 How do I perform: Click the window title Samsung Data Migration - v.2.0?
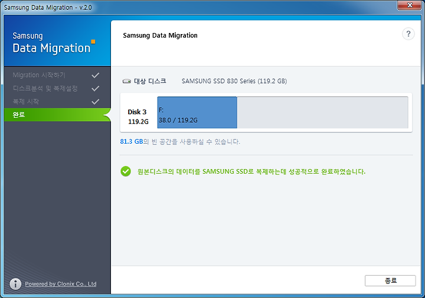pos(48,7)
